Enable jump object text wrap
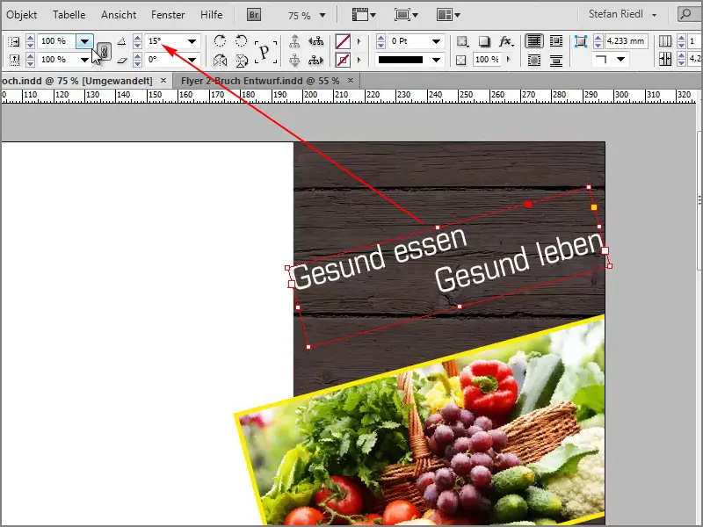This screenshot has height=527, width=703. click(x=556, y=60)
